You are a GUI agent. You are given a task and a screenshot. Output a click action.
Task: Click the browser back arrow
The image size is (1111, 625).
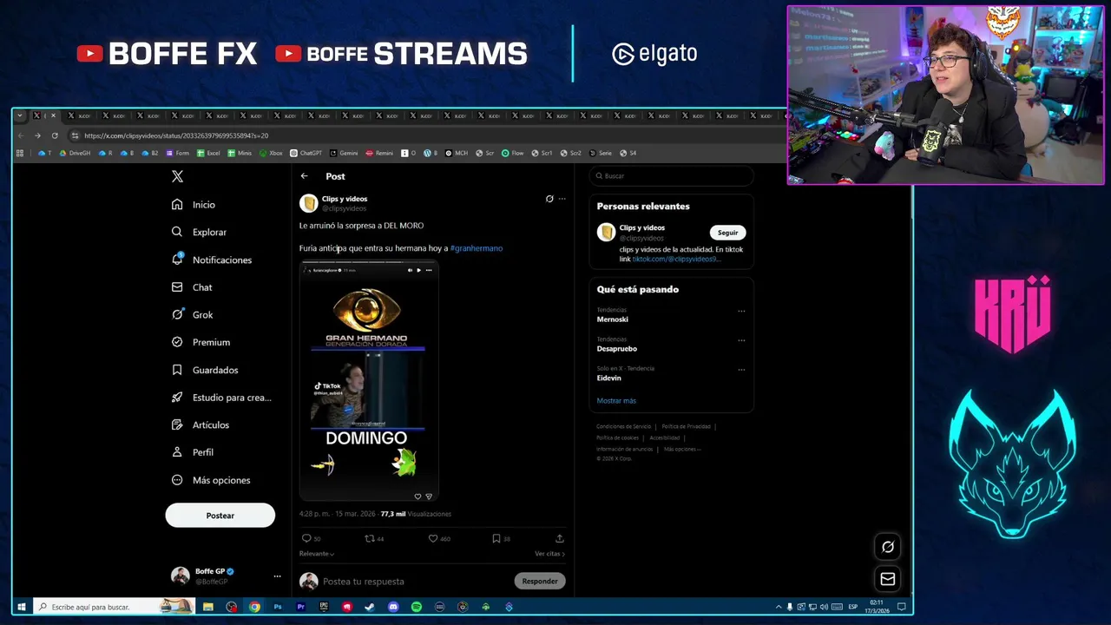21,135
